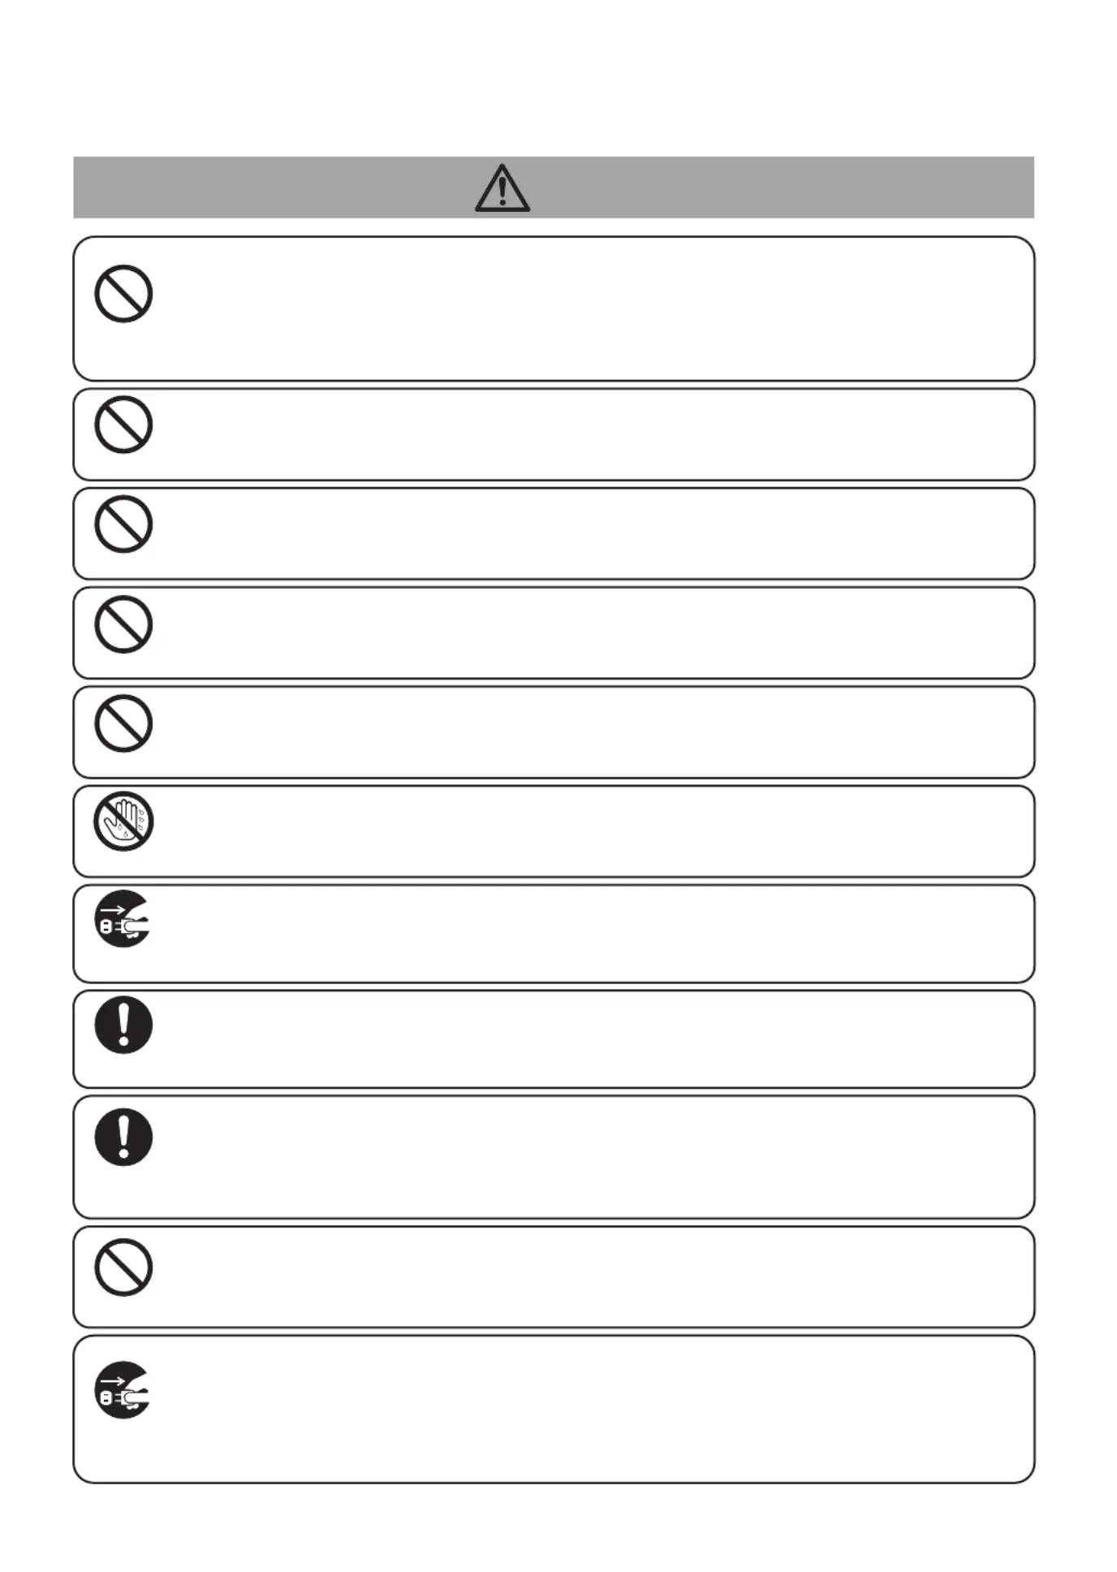Image resolution: width=1117 pixels, height=1572 pixels.
Task: Click the prohibition circle directly above wet-hands icon
Action: click(x=123, y=723)
